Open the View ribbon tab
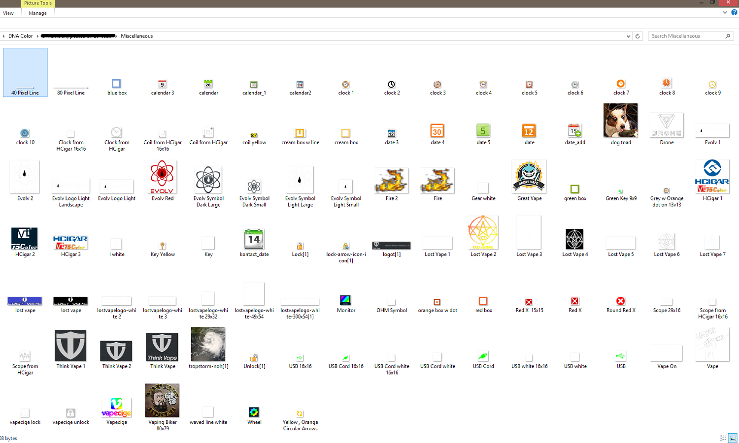 (8, 13)
